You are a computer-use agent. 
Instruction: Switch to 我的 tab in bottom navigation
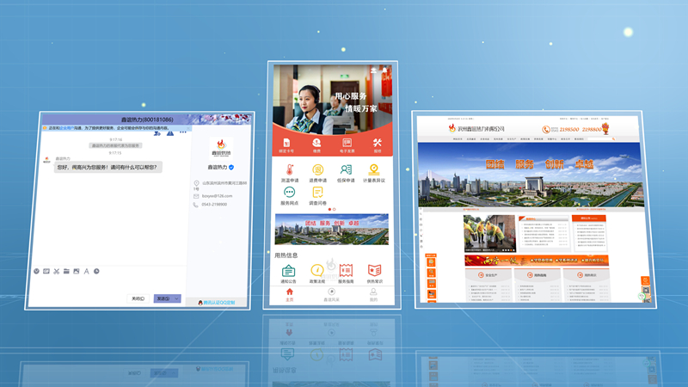click(x=373, y=294)
